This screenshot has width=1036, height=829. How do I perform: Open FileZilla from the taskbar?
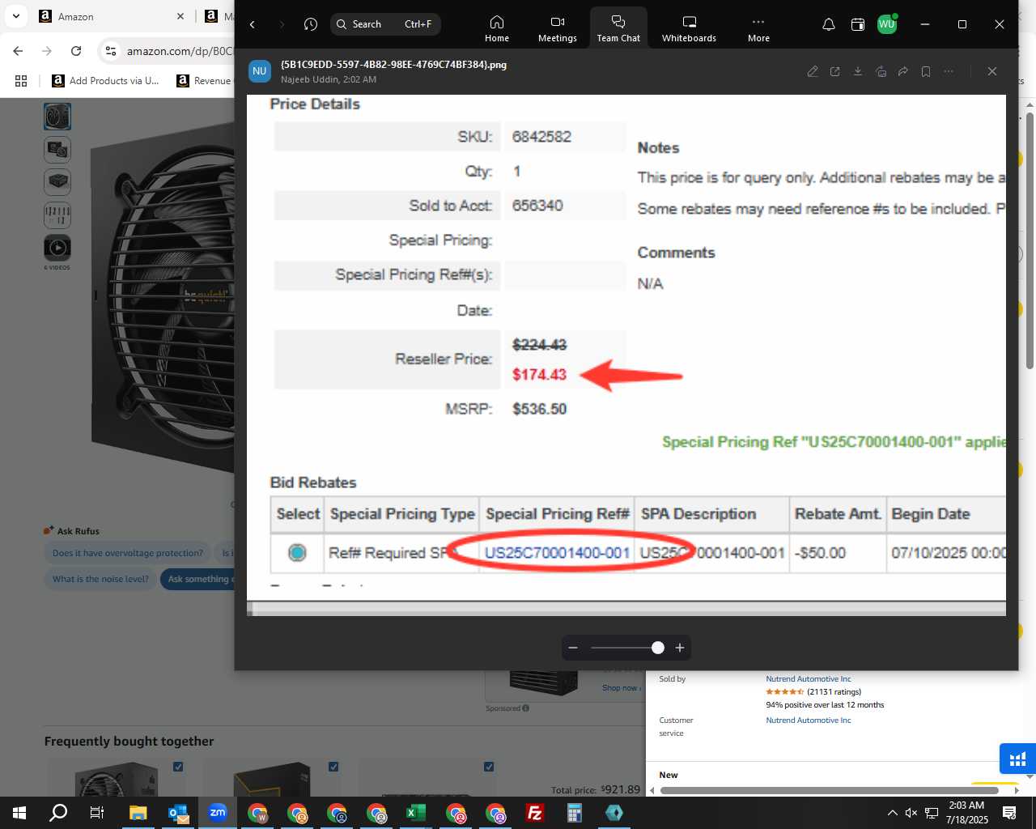pos(535,813)
